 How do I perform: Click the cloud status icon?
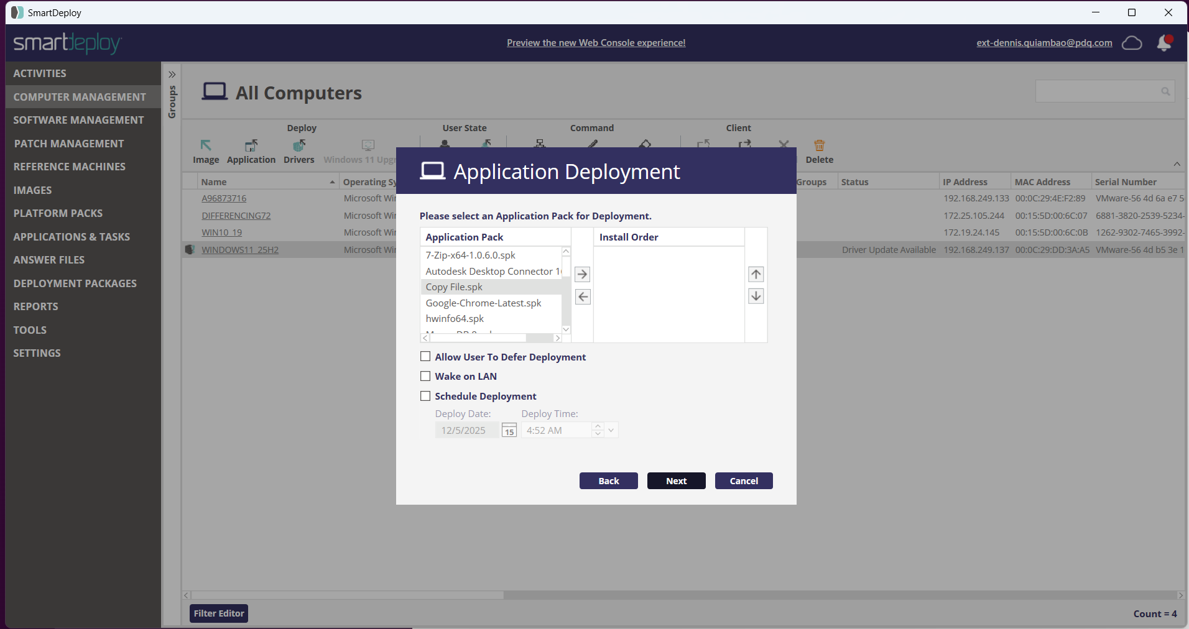pyautogui.click(x=1131, y=43)
